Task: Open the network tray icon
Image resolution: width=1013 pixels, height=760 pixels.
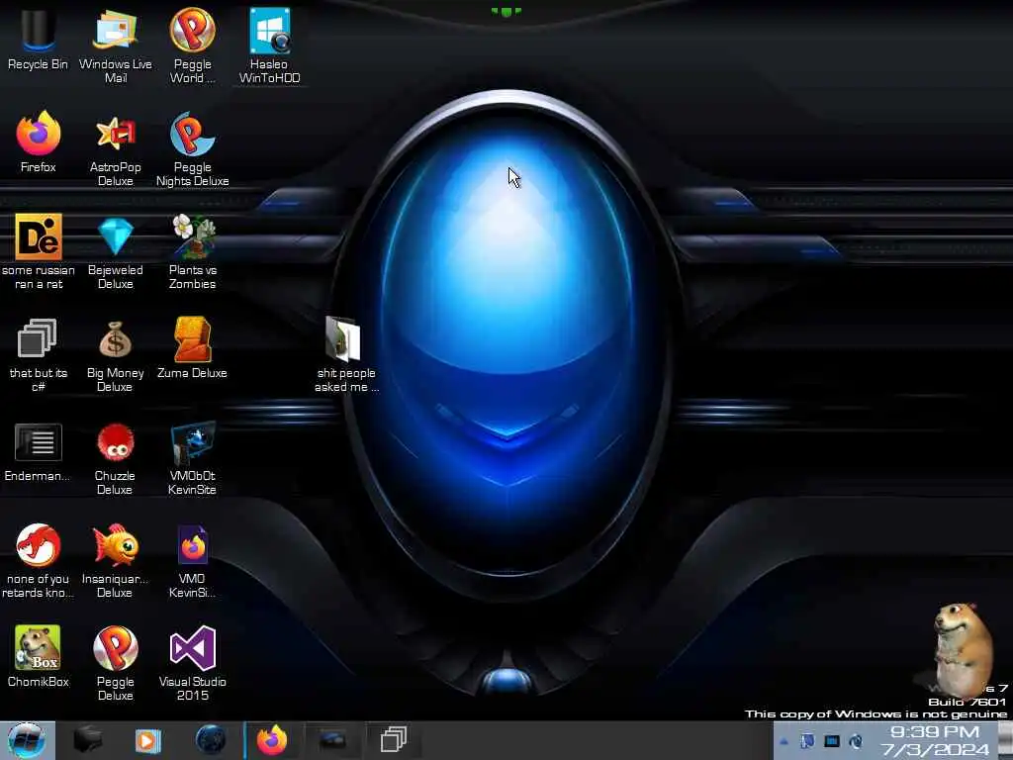Action: (x=831, y=741)
